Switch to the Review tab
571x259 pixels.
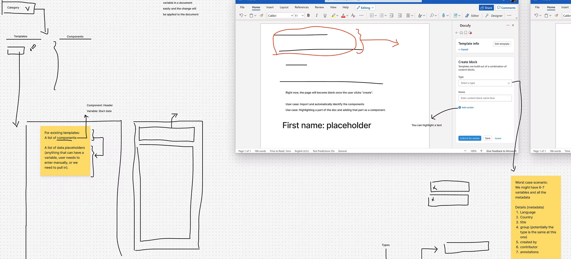tap(319, 7)
